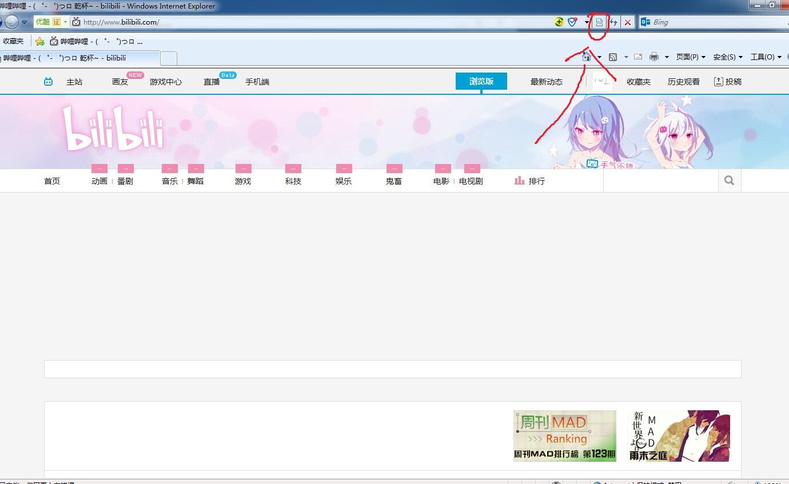Select the 鬼畜 category

click(394, 181)
